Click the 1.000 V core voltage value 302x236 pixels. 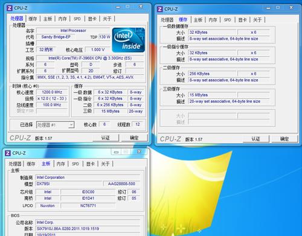[x=98, y=49]
